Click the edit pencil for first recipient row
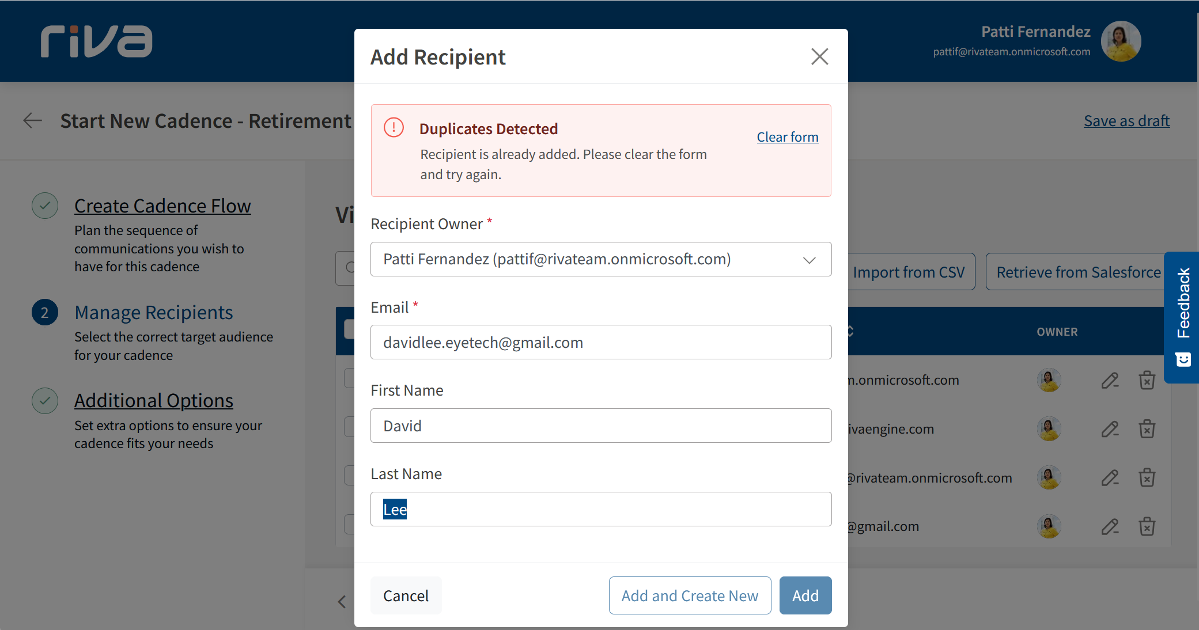 coord(1110,380)
